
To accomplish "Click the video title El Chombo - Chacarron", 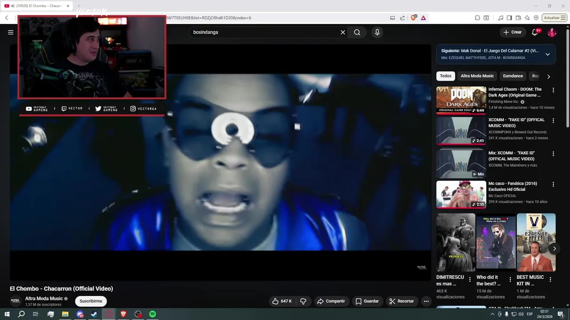I will tap(61, 288).
